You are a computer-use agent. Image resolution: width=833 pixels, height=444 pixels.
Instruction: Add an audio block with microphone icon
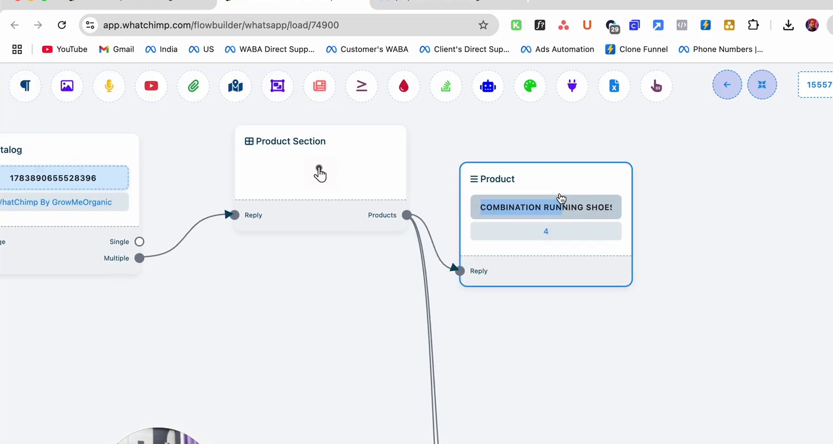(x=109, y=86)
